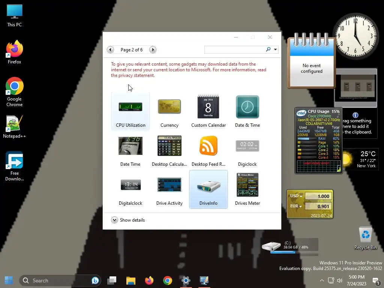Open the Windows Start menu
This screenshot has width=384, height=288.
pos(9,280)
